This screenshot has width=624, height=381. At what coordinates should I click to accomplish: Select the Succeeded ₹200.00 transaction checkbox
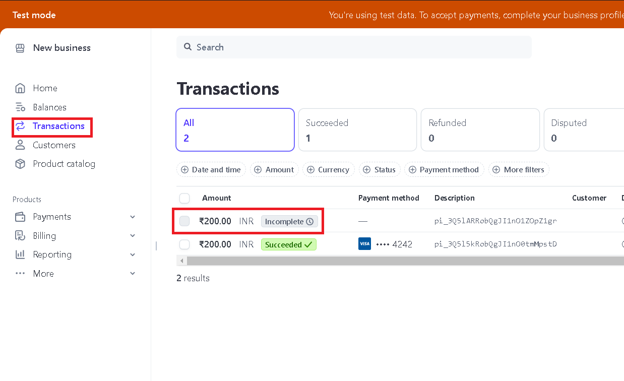(184, 244)
